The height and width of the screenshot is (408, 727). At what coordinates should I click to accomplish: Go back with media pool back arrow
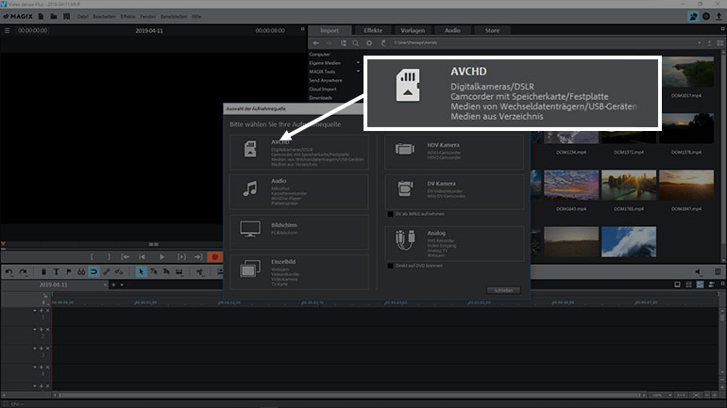315,43
